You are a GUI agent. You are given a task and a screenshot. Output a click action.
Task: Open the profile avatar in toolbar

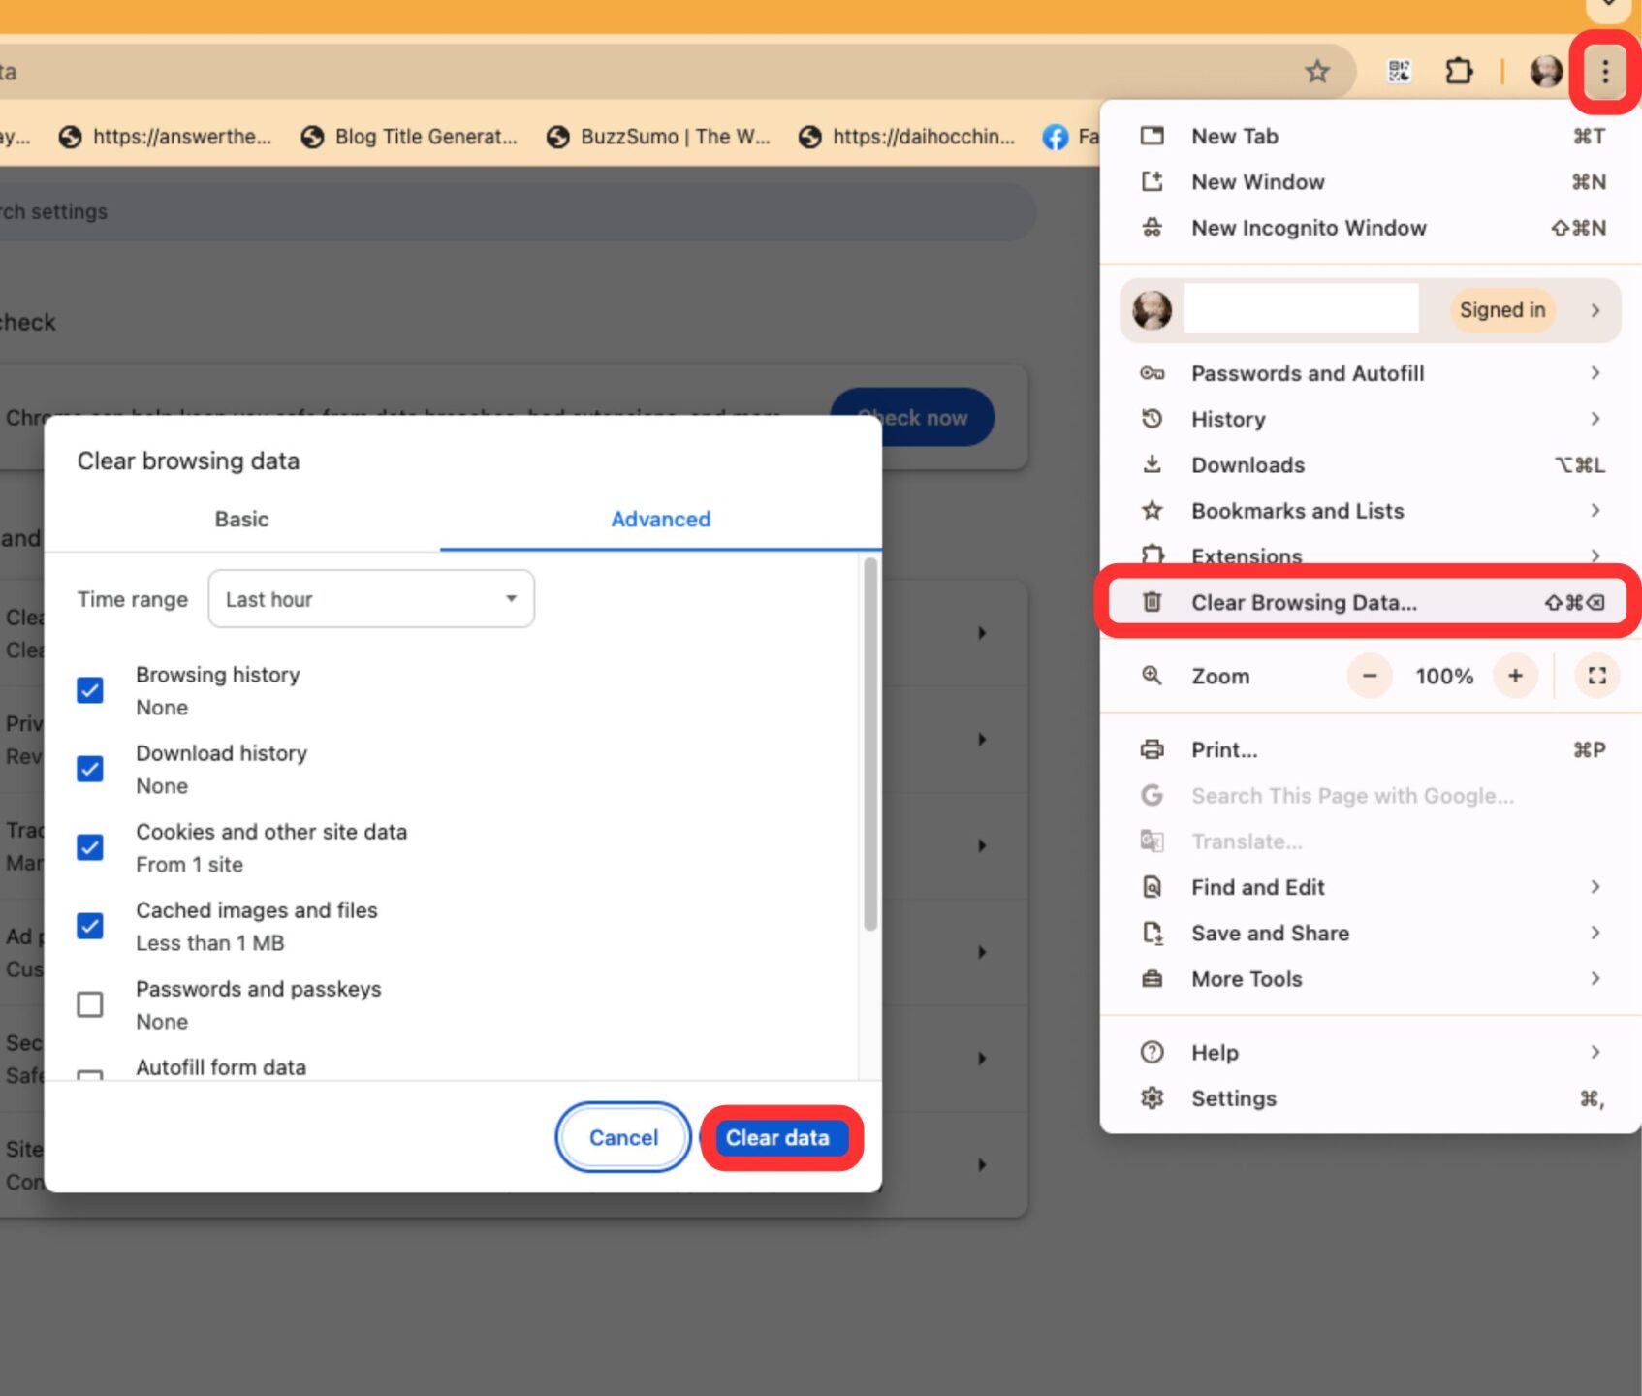1545,72
